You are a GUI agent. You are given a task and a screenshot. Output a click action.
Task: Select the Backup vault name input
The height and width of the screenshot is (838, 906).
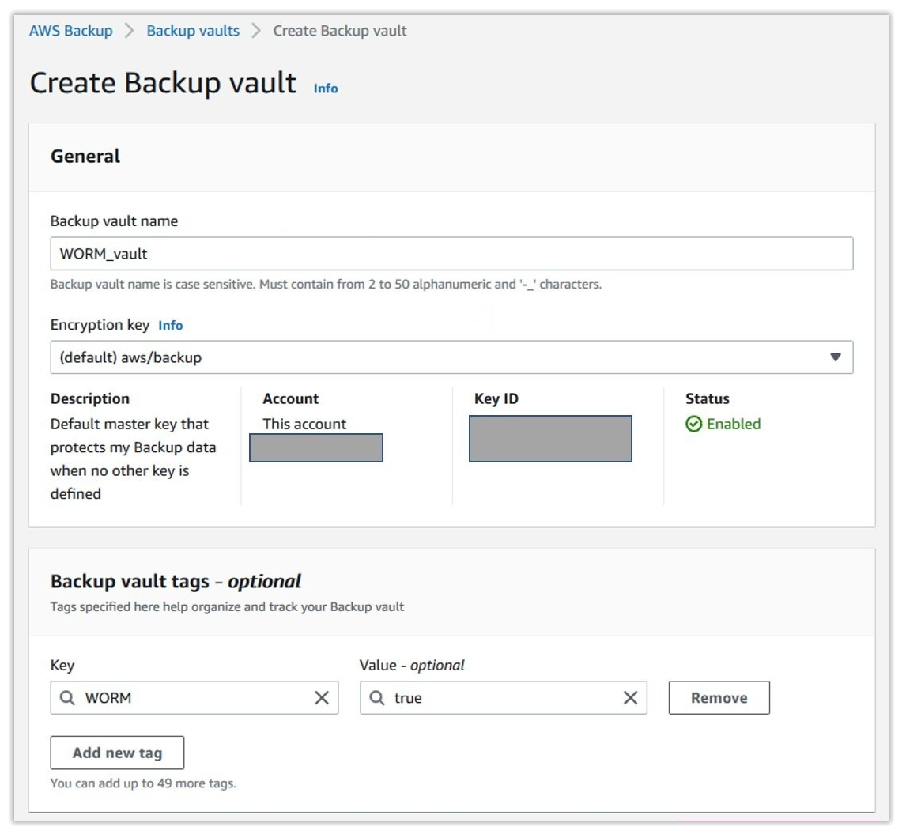coord(451,253)
